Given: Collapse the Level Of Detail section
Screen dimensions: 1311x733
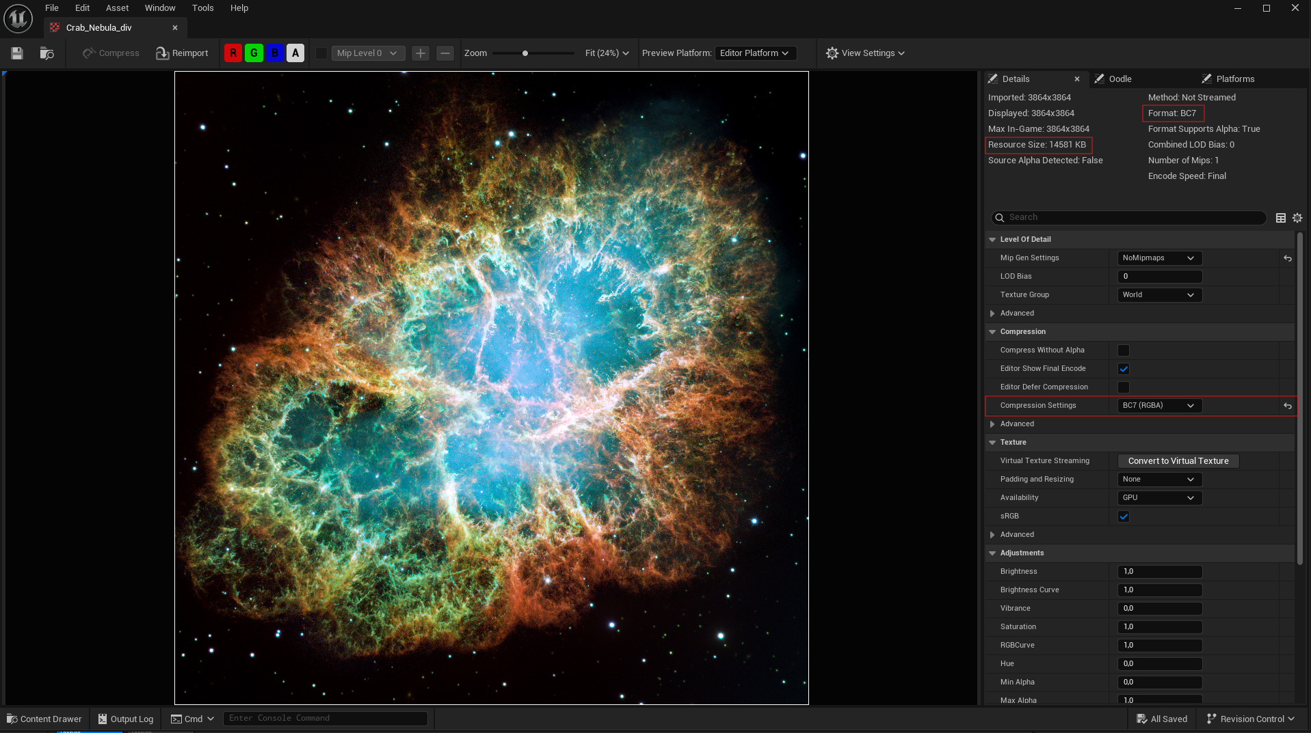Looking at the screenshot, I should [992, 240].
